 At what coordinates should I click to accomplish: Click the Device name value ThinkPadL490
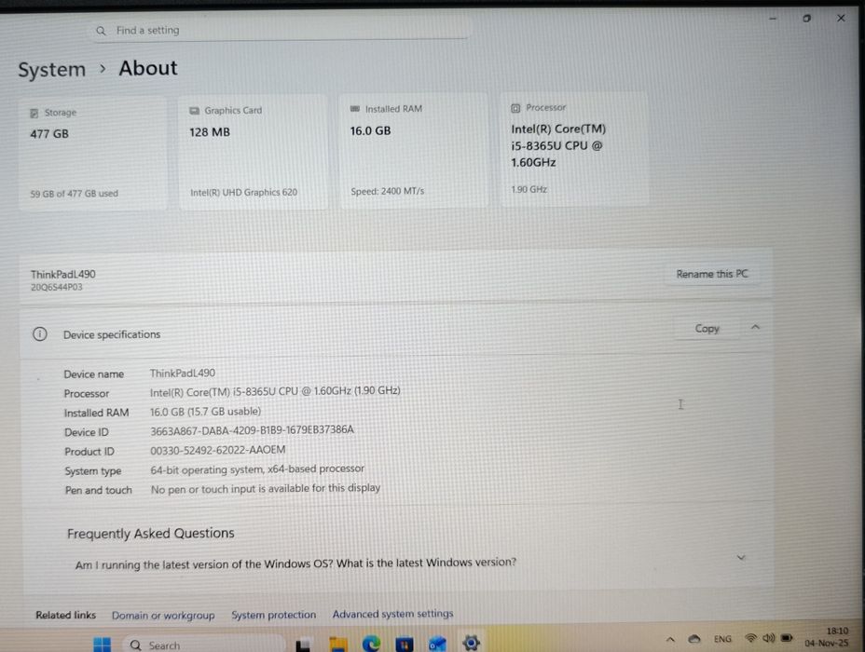point(183,374)
